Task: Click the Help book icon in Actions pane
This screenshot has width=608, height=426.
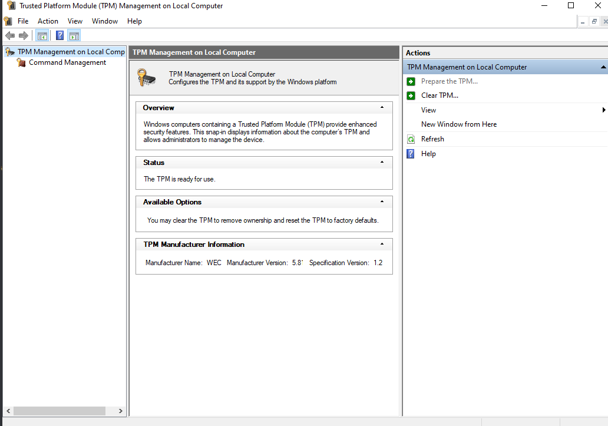Action: point(411,154)
